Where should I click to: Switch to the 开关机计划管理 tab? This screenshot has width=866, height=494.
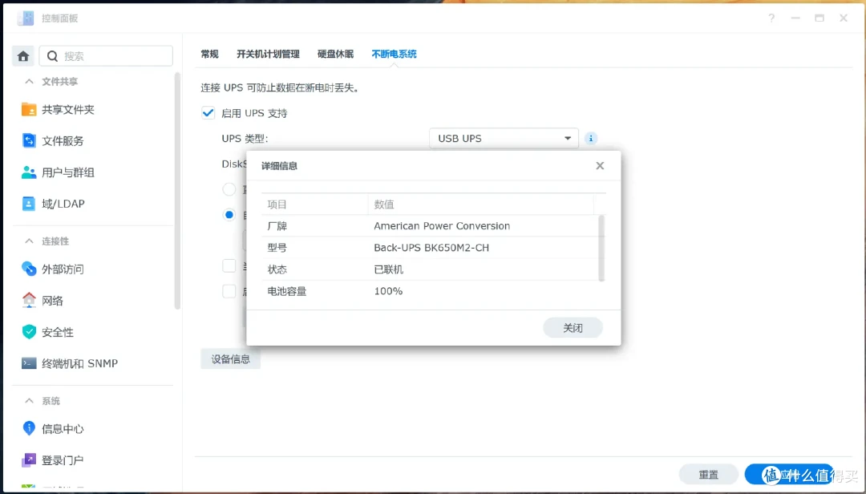[269, 55]
